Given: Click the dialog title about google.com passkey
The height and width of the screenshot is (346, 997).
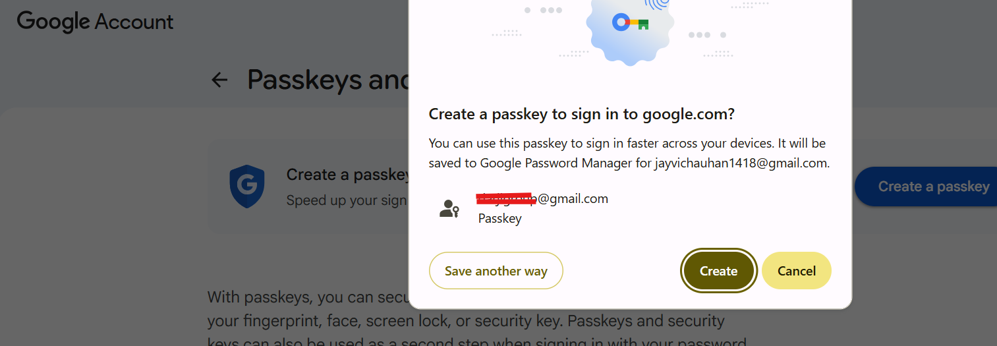Looking at the screenshot, I should (x=582, y=114).
